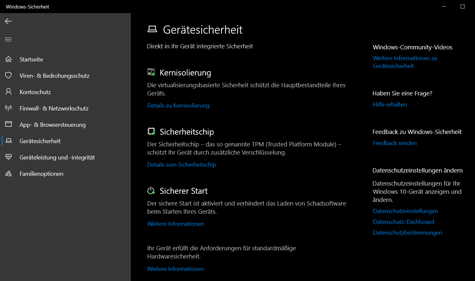This screenshot has width=475, height=281.
Task: Click the Kernisolierung chip icon
Action: (151, 72)
